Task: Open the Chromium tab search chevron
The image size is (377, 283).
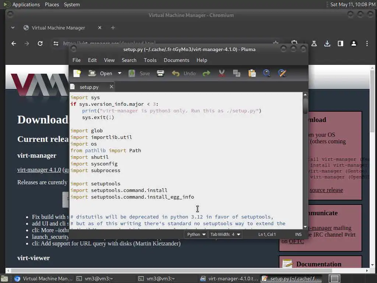Action: click(13, 28)
